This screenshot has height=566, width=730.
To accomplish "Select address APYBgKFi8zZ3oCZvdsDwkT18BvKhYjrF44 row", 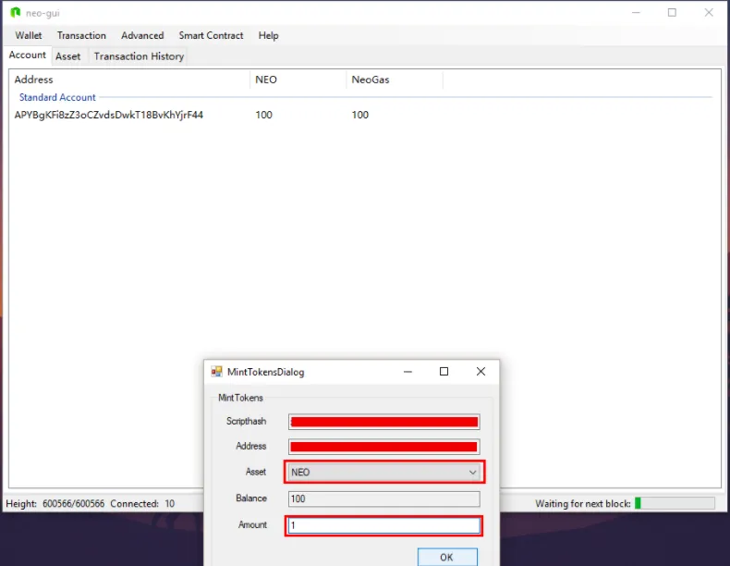I will pos(108,115).
